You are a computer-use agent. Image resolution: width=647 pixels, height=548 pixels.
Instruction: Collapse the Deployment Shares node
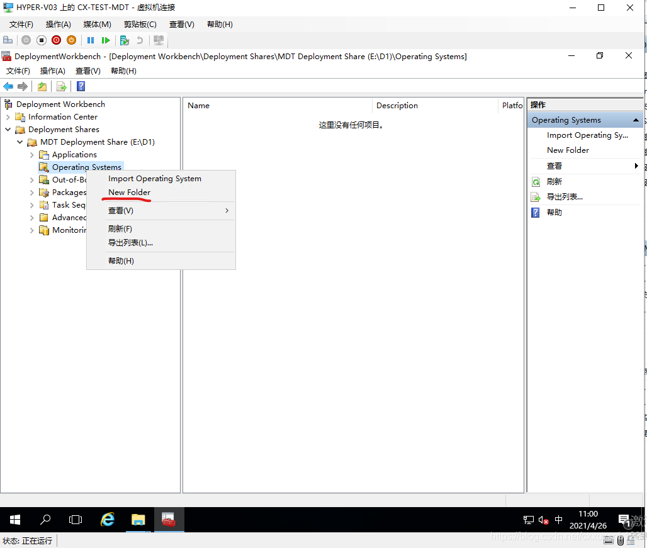click(8, 130)
